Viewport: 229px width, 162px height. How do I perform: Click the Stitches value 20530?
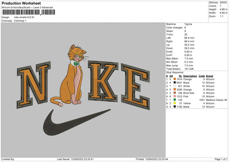(x=223, y=3)
